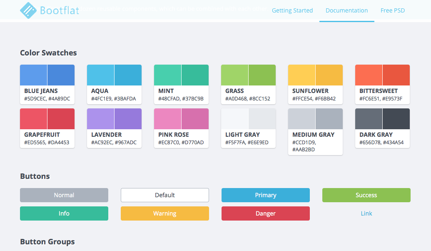Select the lighter Lavender swatch #AC92EC
This screenshot has height=251, width=431.
(101, 119)
